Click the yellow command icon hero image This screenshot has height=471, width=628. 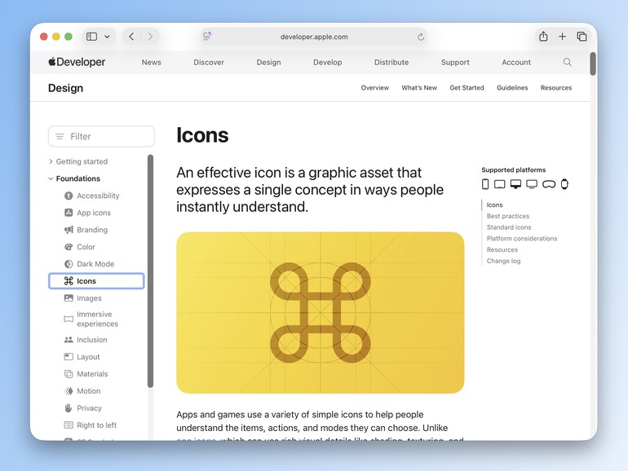(320, 313)
